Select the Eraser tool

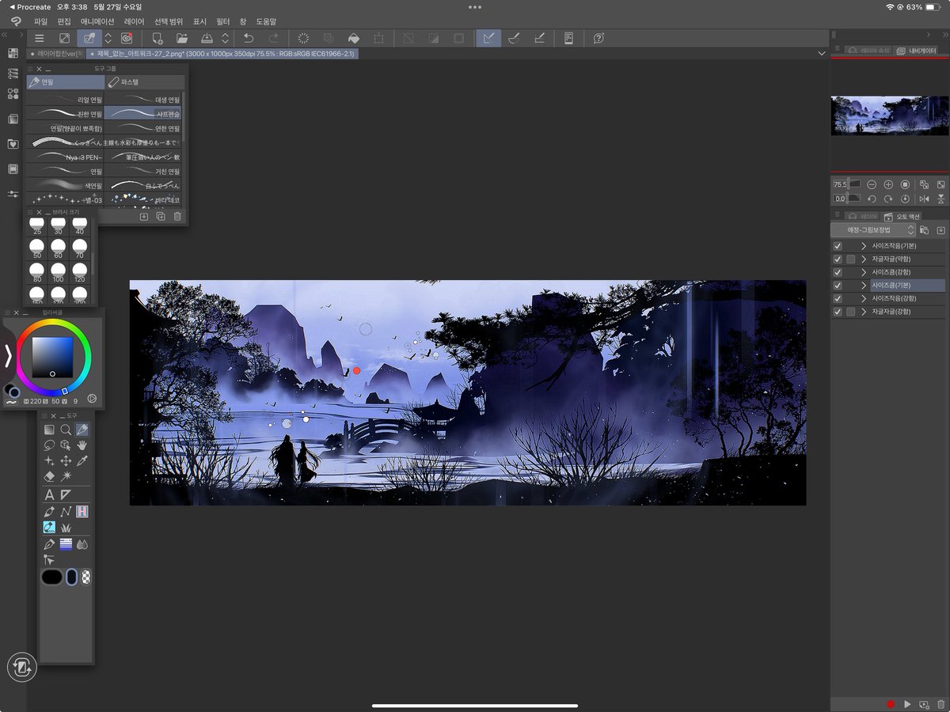point(49,476)
